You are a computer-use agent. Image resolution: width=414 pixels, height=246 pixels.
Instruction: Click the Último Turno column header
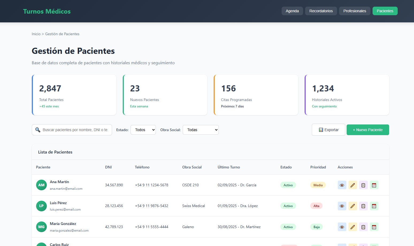229,167
